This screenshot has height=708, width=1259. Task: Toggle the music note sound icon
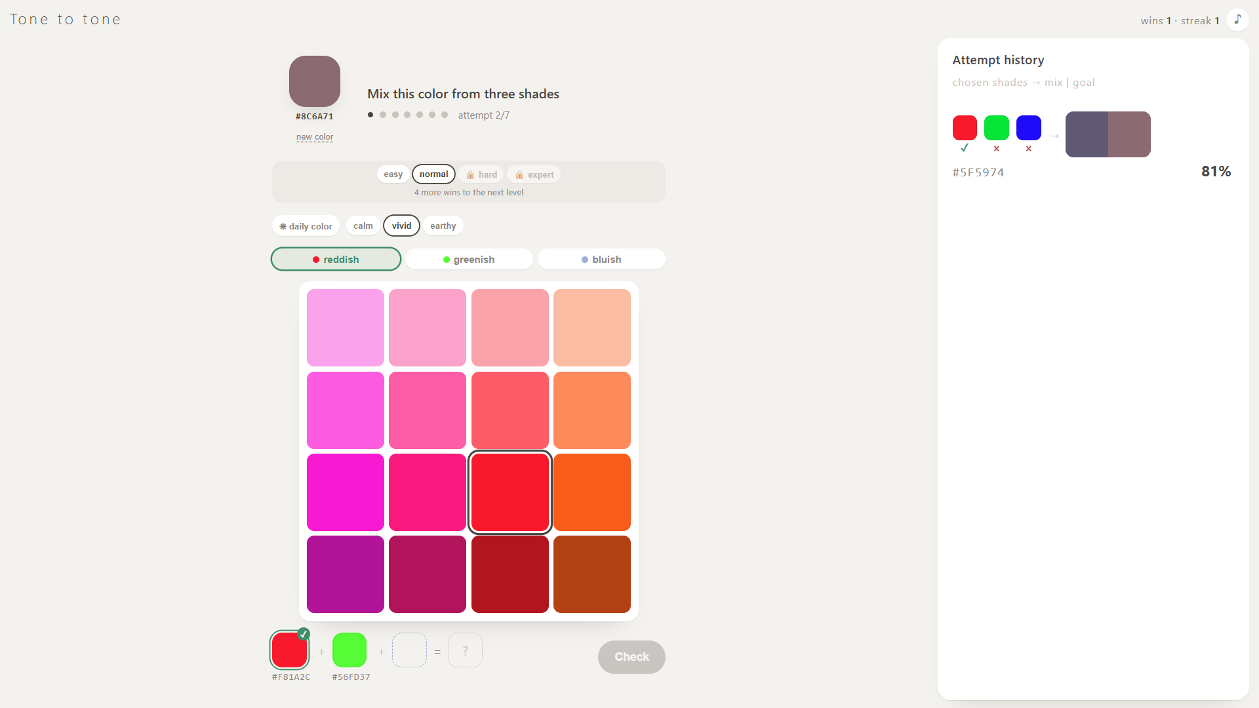click(x=1237, y=20)
